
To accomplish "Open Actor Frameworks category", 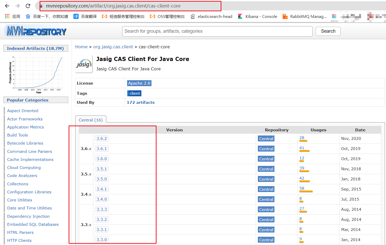I will tap(25, 119).
